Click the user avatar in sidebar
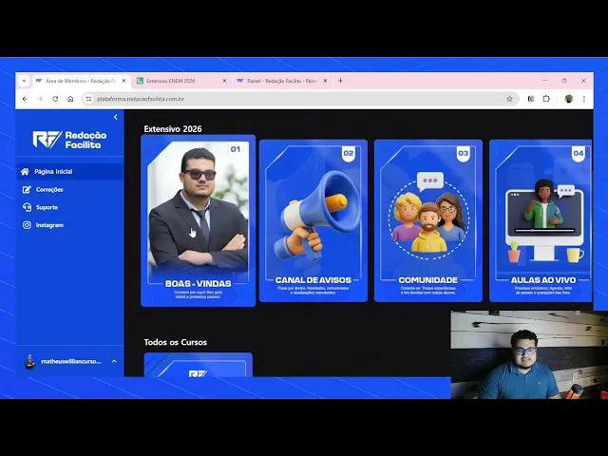 [x=29, y=361]
